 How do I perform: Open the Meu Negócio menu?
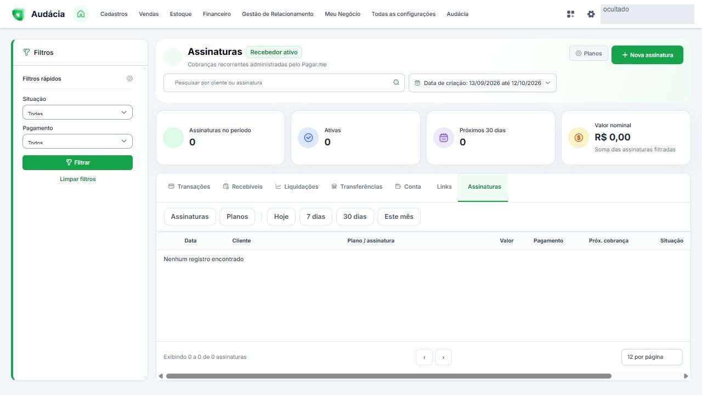(x=343, y=14)
